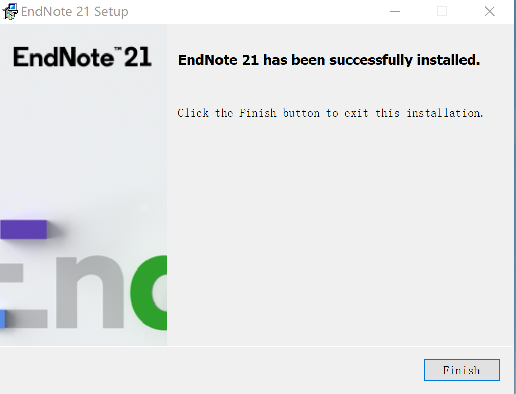Click the EndNote 21 Setup title text
The width and height of the screenshot is (516, 394).
pos(75,11)
